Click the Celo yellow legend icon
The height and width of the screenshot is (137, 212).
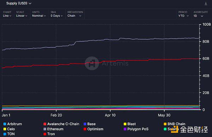(5, 129)
